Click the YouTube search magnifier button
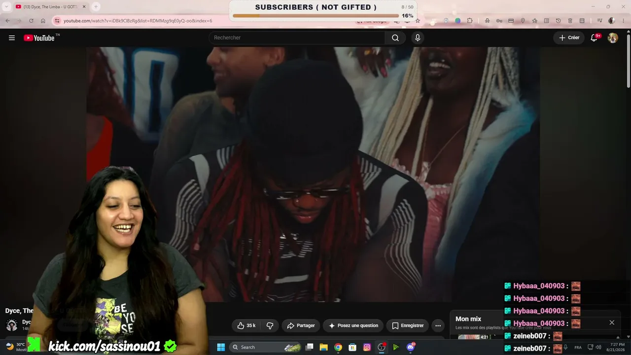This screenshot has height=355, width=631. [x=395, y=38]
